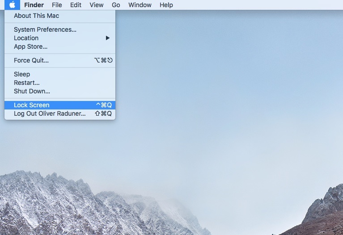Open the Window menu
The height and width of the screenshot is (235, 343).
pyautogui.click(x=140, y=5)
